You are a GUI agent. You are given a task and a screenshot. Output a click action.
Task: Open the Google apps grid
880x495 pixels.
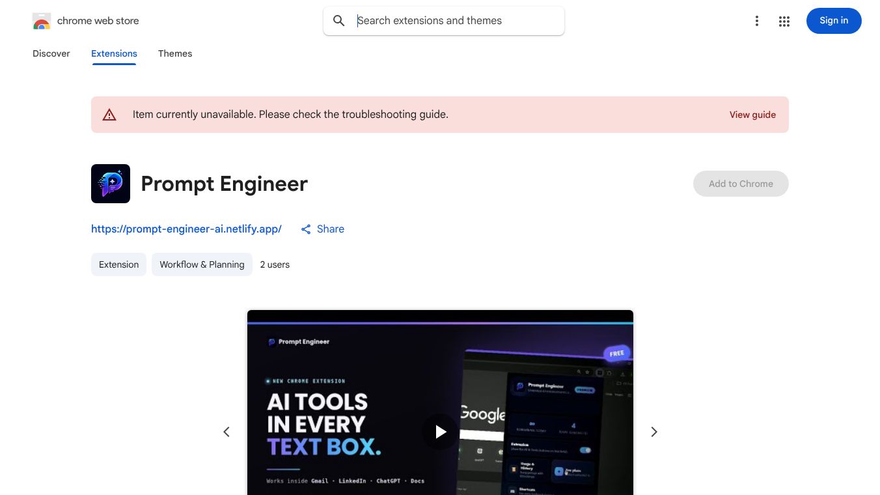(x=784, y=21)
